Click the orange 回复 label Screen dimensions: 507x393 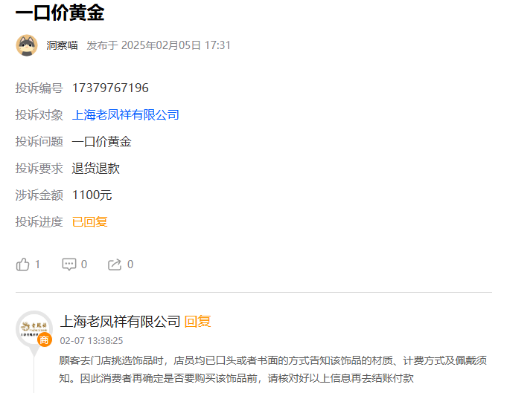coord(197,322)
